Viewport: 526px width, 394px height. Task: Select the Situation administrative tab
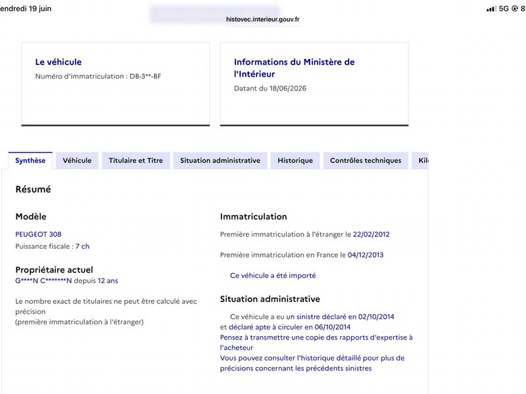coord(220,160)
